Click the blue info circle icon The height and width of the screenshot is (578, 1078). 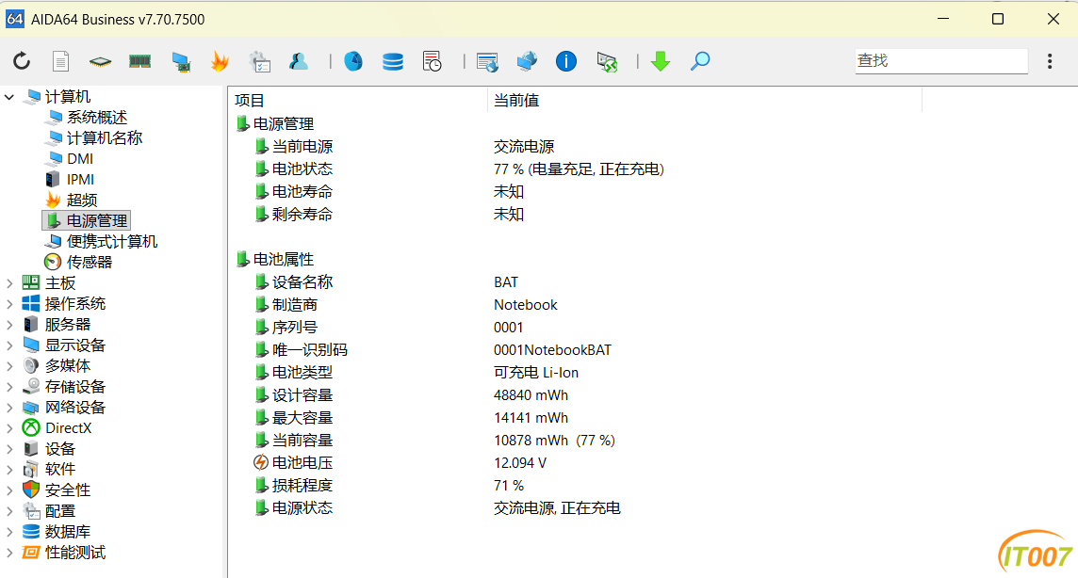coord(565,61)
